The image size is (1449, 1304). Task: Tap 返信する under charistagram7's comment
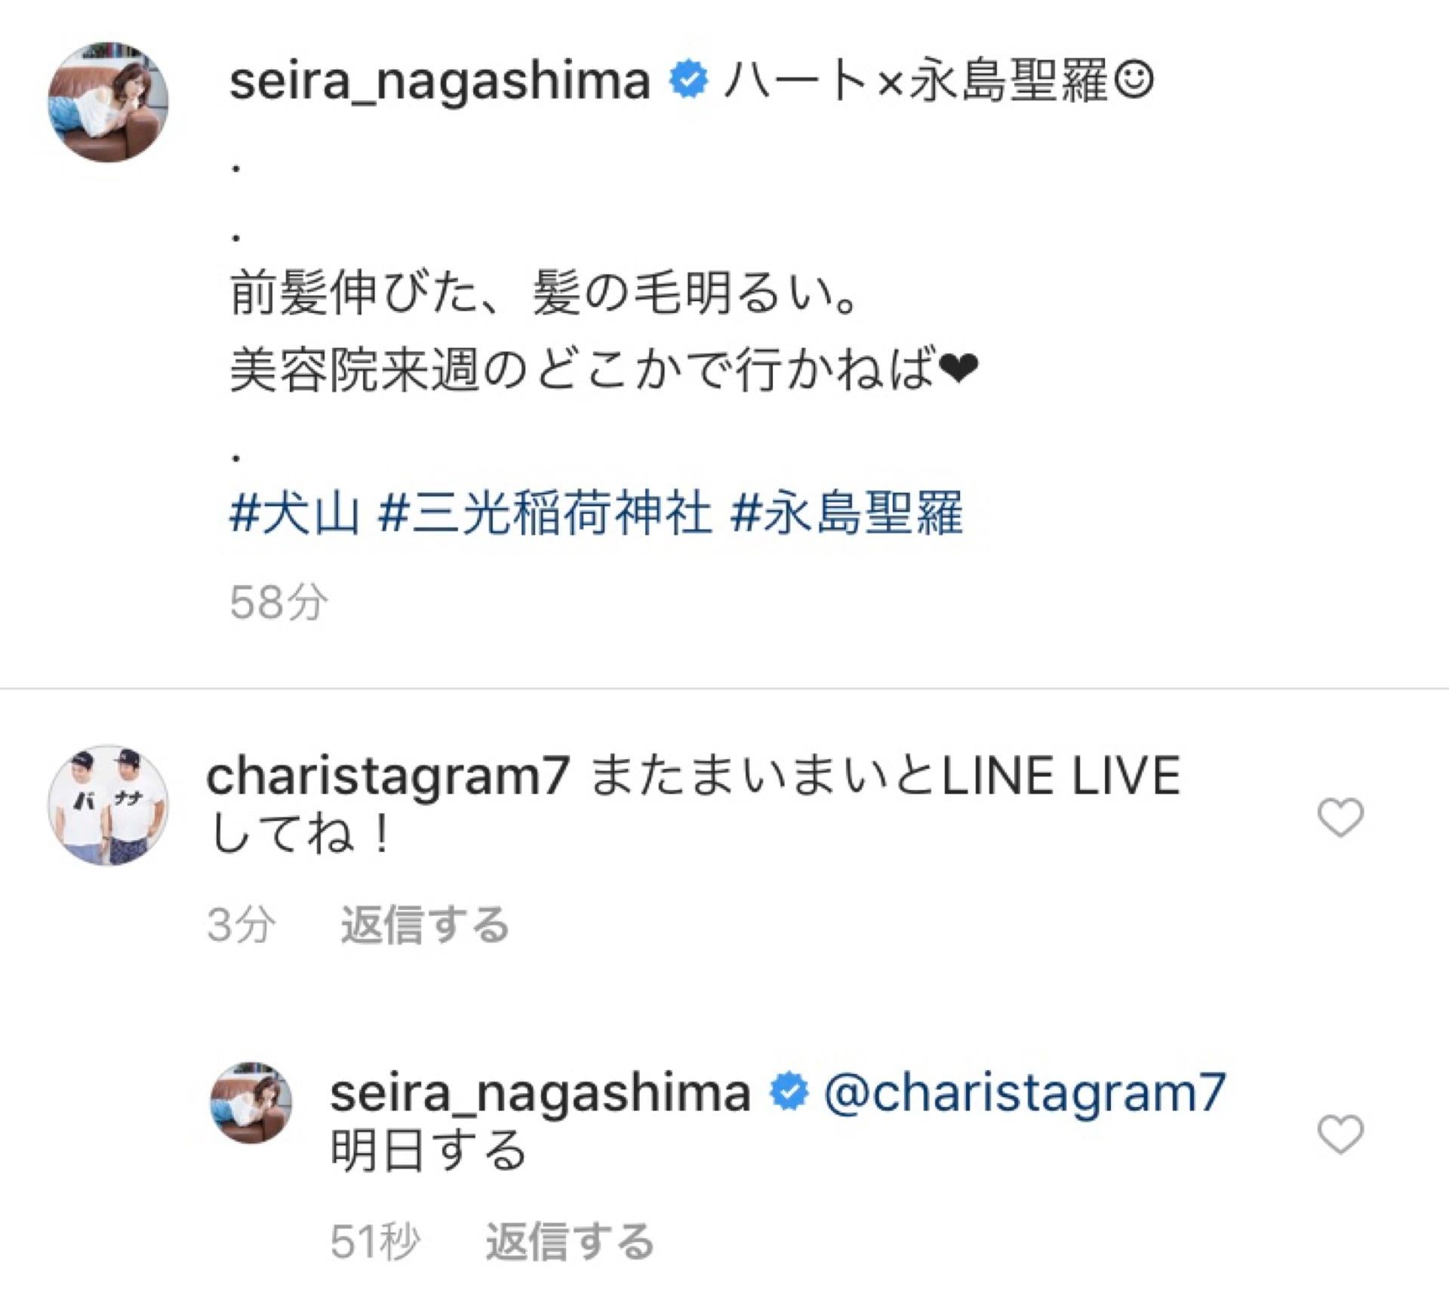pos(425,925)
